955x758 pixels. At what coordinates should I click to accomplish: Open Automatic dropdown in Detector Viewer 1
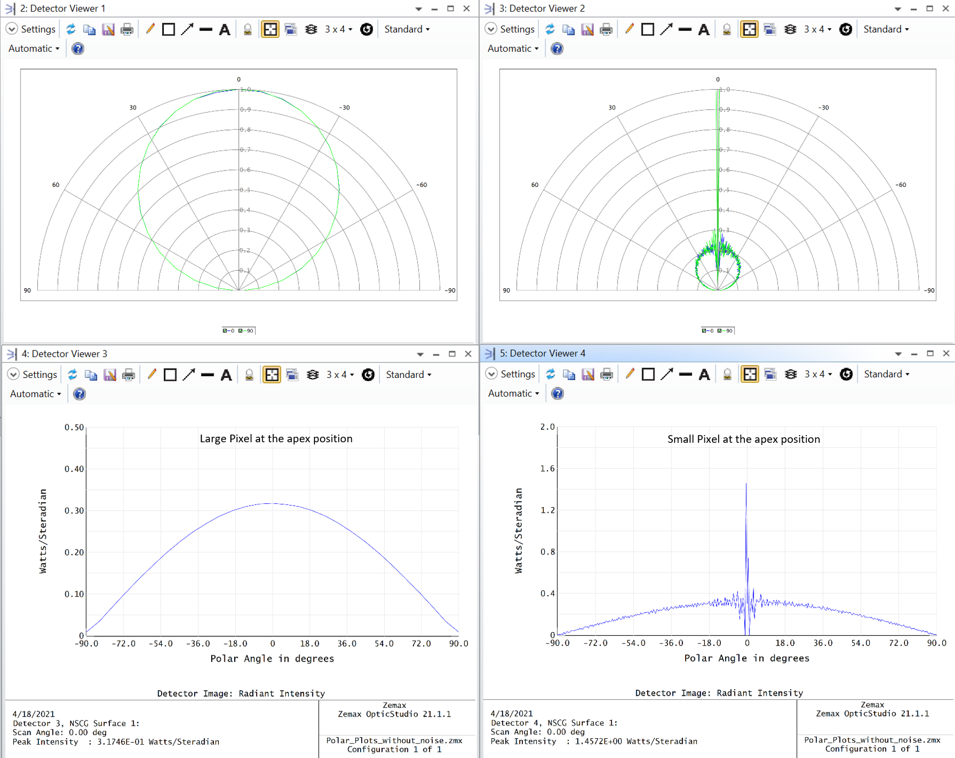pyautogui.click(x=34, y=48)
